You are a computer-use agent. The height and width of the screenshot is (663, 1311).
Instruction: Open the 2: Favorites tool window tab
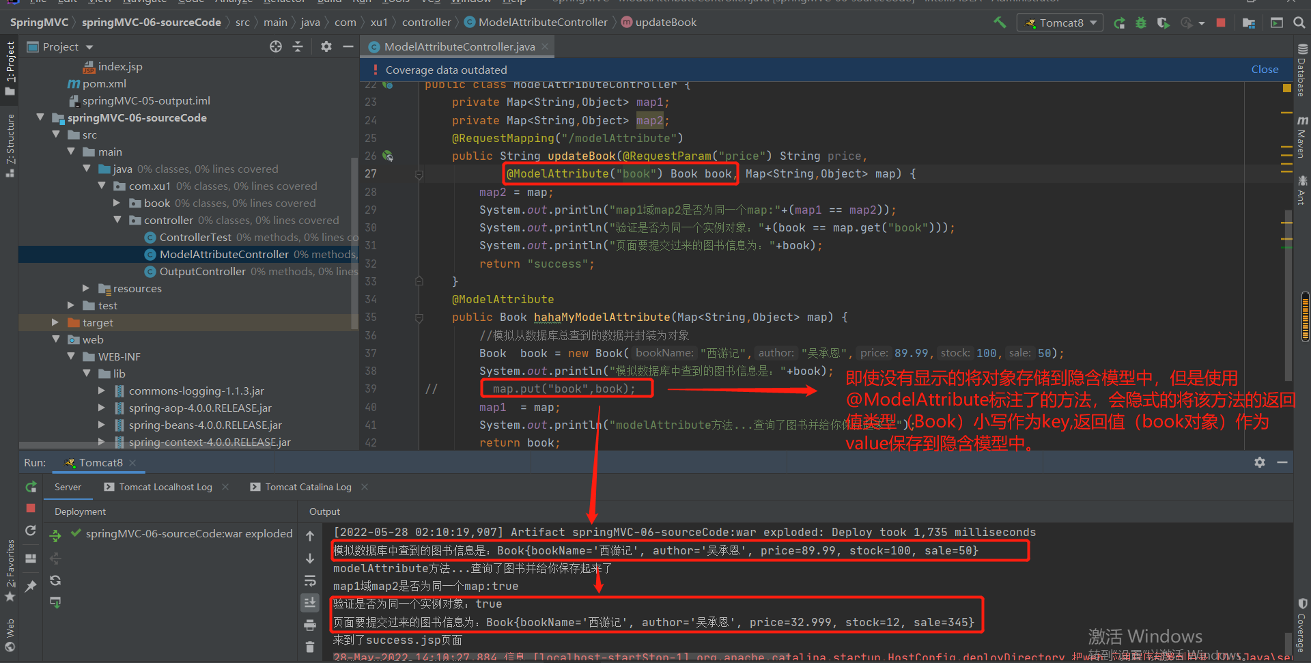pyautogui.click(x=10, y=571)
